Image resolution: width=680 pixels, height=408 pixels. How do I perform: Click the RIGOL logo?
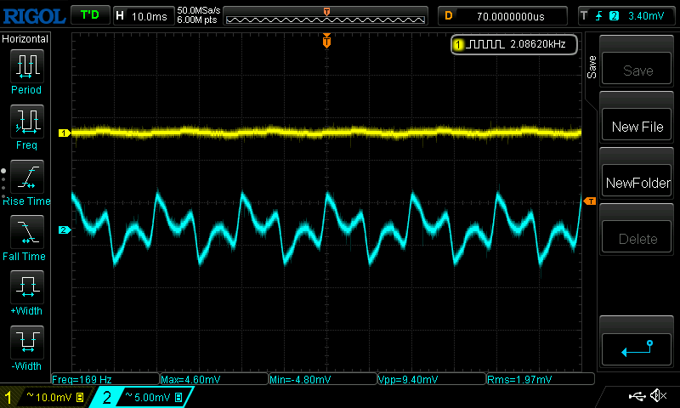point(34,16)
